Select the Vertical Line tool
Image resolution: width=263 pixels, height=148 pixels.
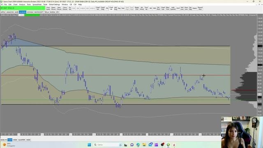tap(182, 8)
